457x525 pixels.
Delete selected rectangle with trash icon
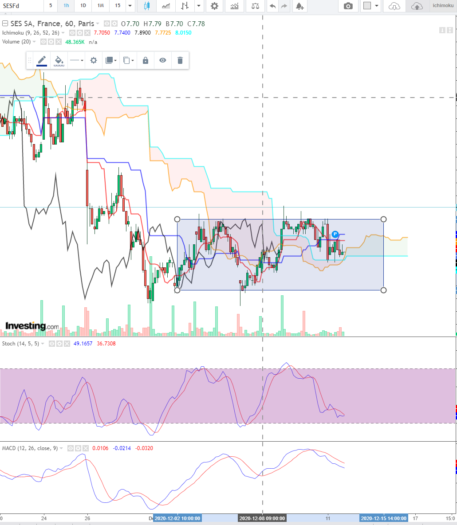pyautogui.click(x=180, y=60)
